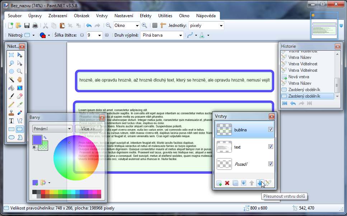347x216 pixels.
Task: Open the Jednotky units dropdown
Action: click(x=221, y=25)
